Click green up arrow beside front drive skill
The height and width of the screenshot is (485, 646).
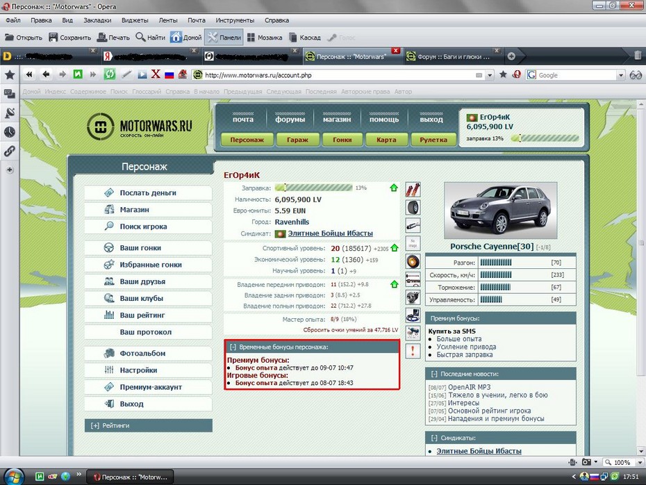(x=395, y=284)
